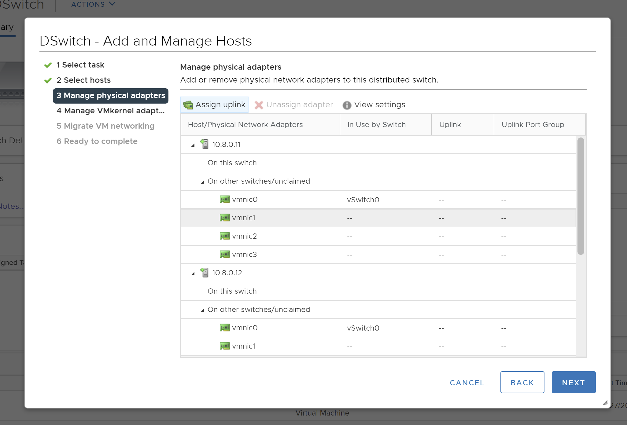Screen dimensions: 627x425
Task: Click host 10.8.0.11 server icon
Action: (205, 144)
